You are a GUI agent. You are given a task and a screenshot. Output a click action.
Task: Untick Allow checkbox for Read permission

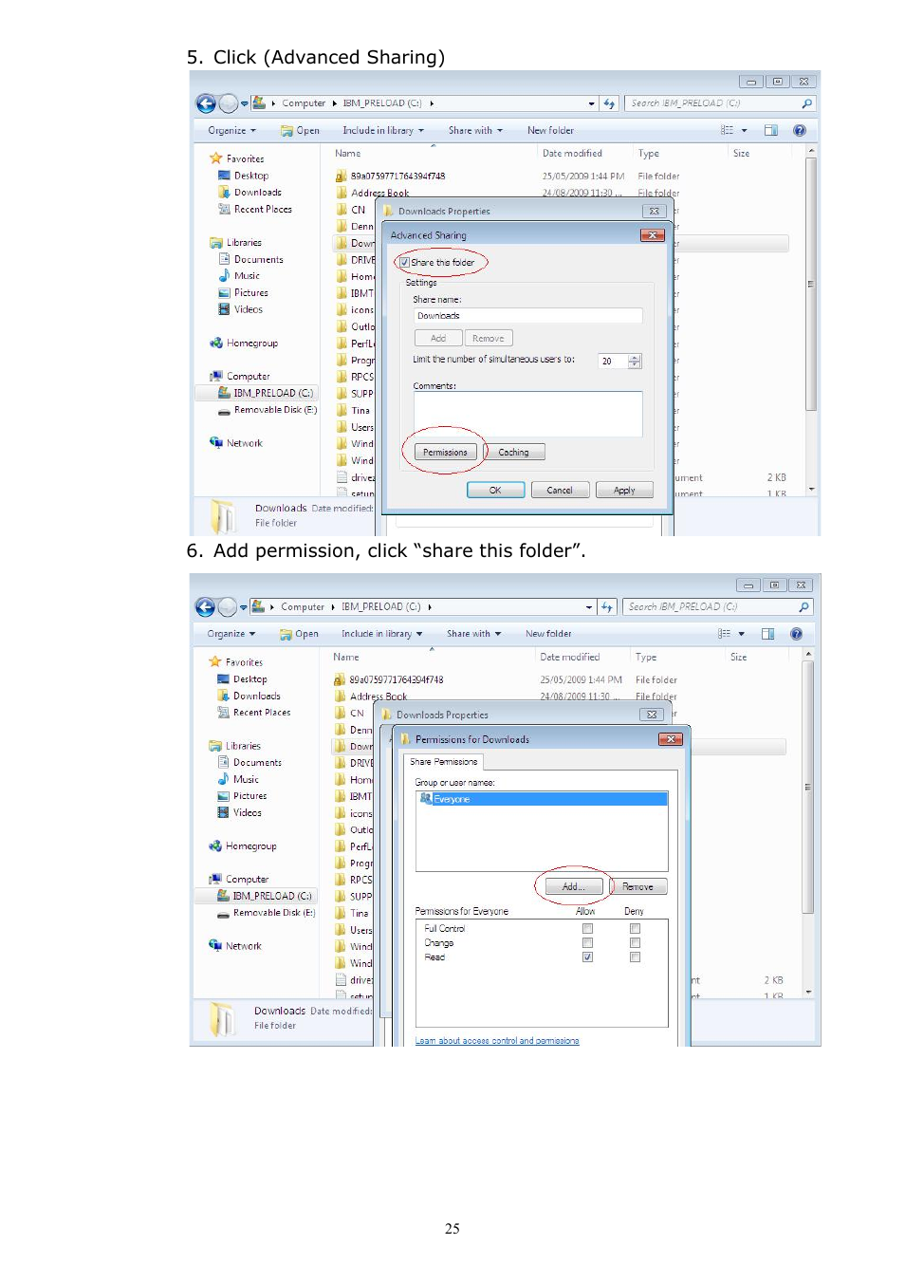(x=587, y=957)
